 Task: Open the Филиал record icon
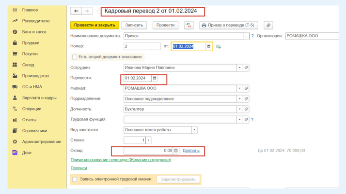click(246, 88)
